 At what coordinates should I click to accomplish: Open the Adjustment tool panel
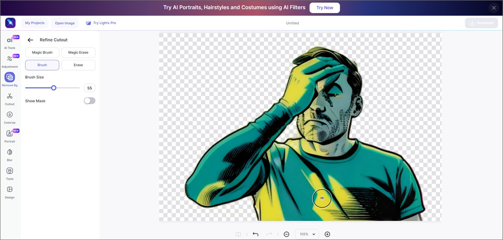point(10,60)
